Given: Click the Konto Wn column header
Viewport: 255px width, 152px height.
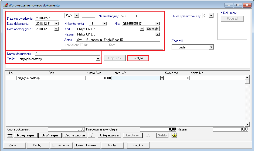Looking at the screenshot, I should tap(119, 73).
